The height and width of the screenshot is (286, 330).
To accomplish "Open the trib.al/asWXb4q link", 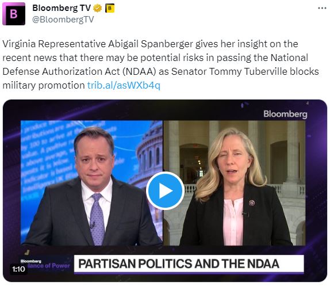I will click(124, 85).
